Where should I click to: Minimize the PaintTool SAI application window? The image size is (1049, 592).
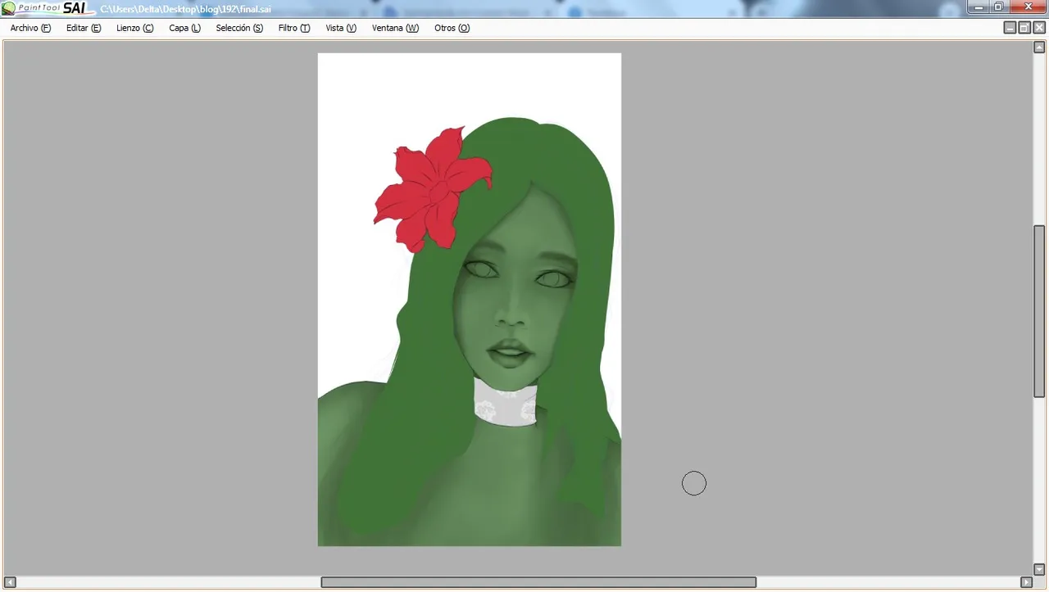pos(979,7)
